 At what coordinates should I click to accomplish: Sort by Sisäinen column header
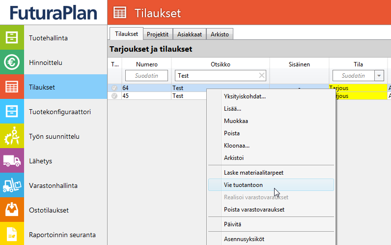[299, 64]
